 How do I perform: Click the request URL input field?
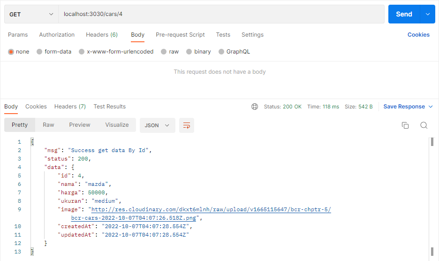(x=221, y=14)
